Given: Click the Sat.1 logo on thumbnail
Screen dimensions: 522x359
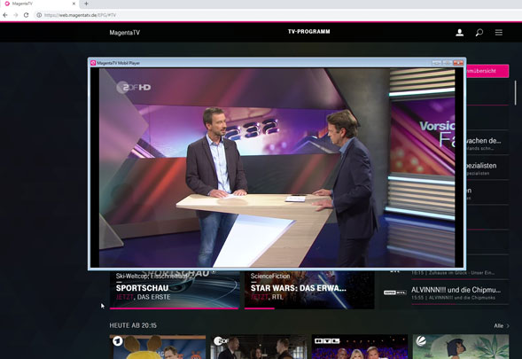Looking at the screenshot, I should (x=421, y=340).
